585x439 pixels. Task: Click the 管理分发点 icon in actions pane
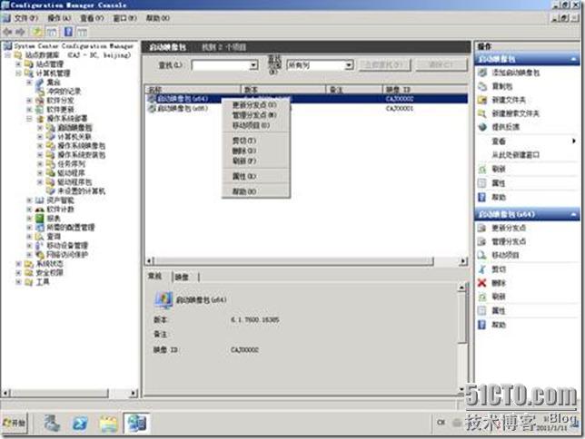pos(482,241)
